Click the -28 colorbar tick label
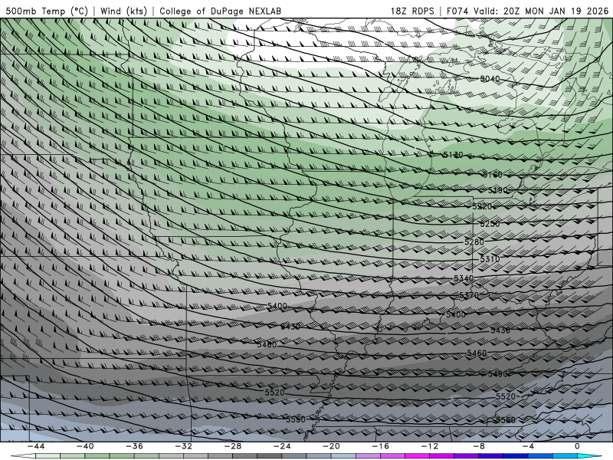The height and width of the screenshot is (460, 613). pos(233,446)
